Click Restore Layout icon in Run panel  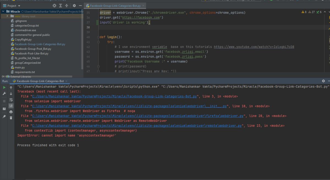[x=4, y=109]
